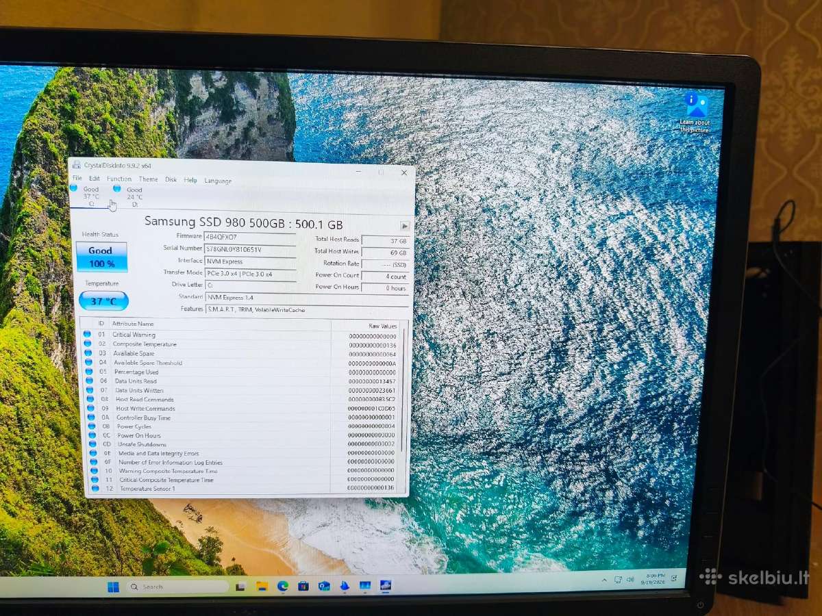The width and height of the screenshot is (822, 616).
Task: Open Task View on the taskbar
Action: 240,587
